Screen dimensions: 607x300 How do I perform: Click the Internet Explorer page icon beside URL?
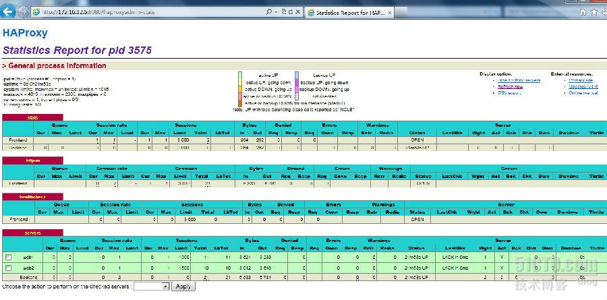click(x=36, y=12)
